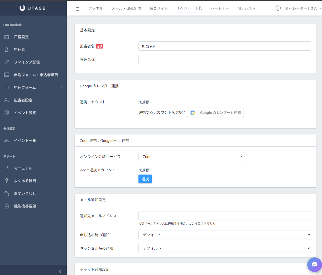
Task: Click the Zoom連携 / Google Meet連携 header
Action: [104, 141]
